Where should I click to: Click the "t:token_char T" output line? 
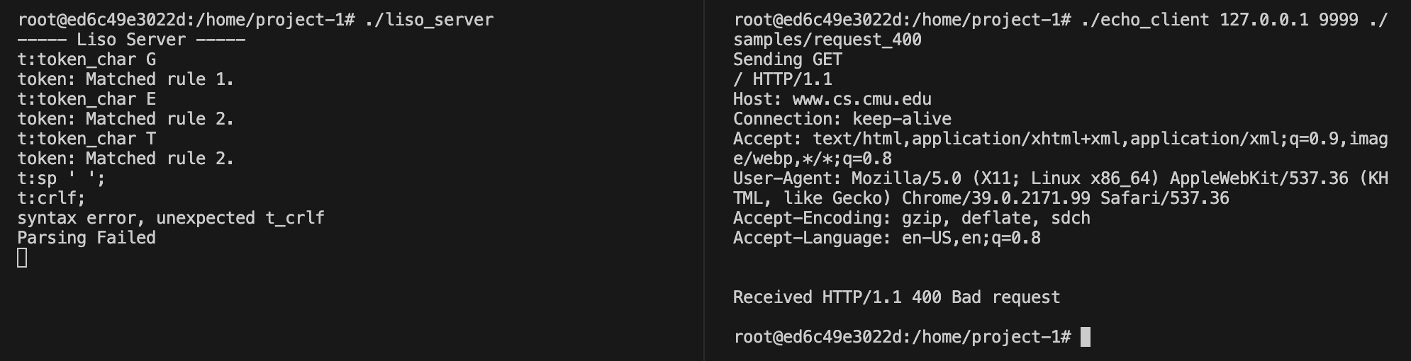pos(87,139)
